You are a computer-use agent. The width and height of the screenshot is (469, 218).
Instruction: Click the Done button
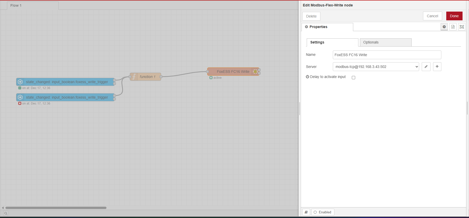(454, 16)
